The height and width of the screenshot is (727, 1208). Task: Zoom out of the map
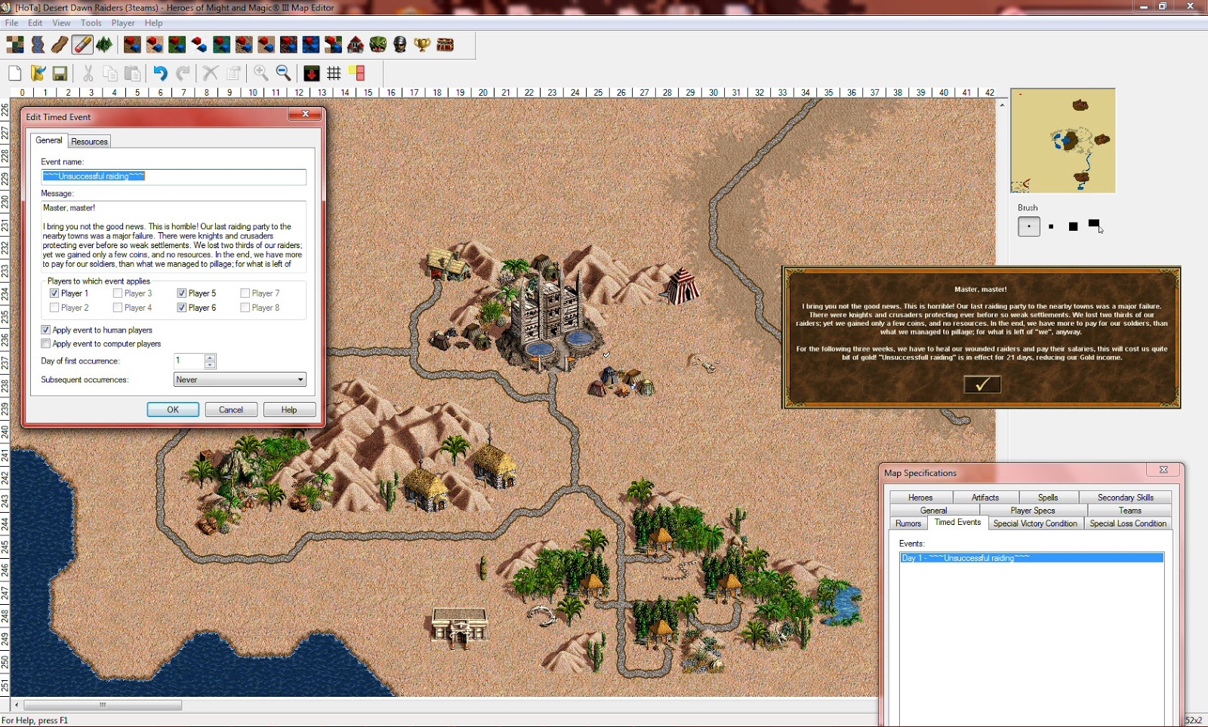pos(284,73)
